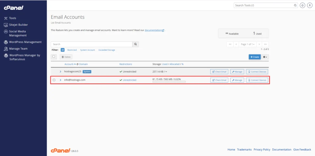
Task: Sort by storage Allocated
Action: (174, 64)
